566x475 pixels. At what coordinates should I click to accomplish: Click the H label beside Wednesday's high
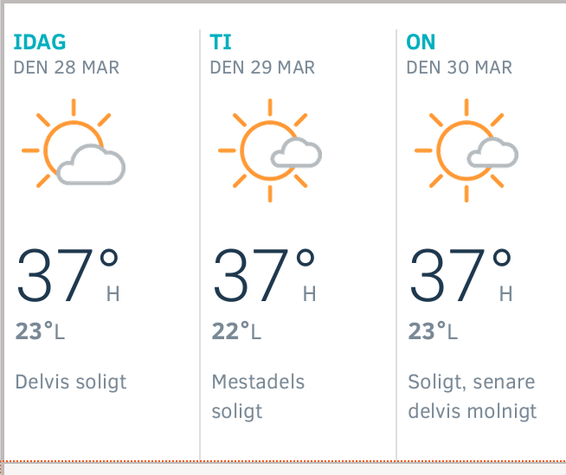(505, 295)
